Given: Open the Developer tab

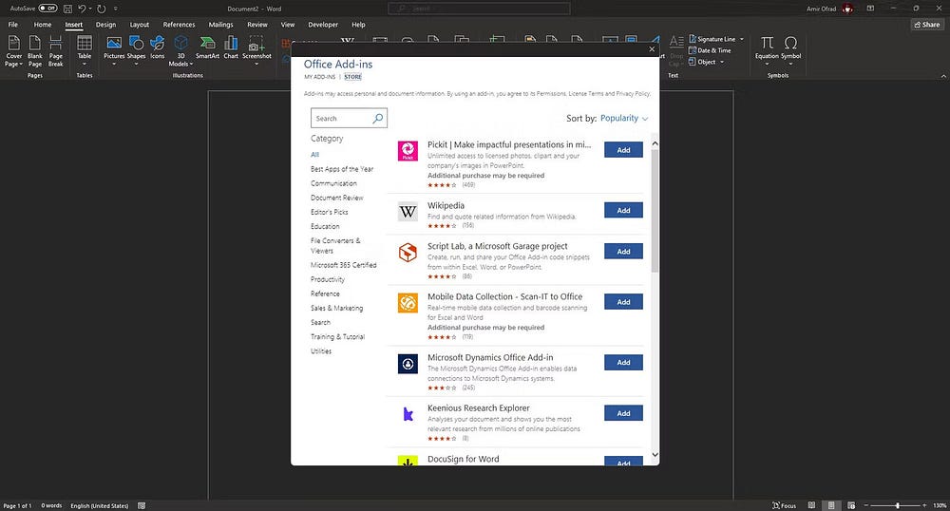Looking at the screenshot, I should [x=323, y=25].
